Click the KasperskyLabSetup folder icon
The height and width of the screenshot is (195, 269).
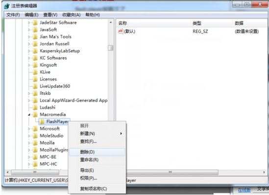click(35, 51)
